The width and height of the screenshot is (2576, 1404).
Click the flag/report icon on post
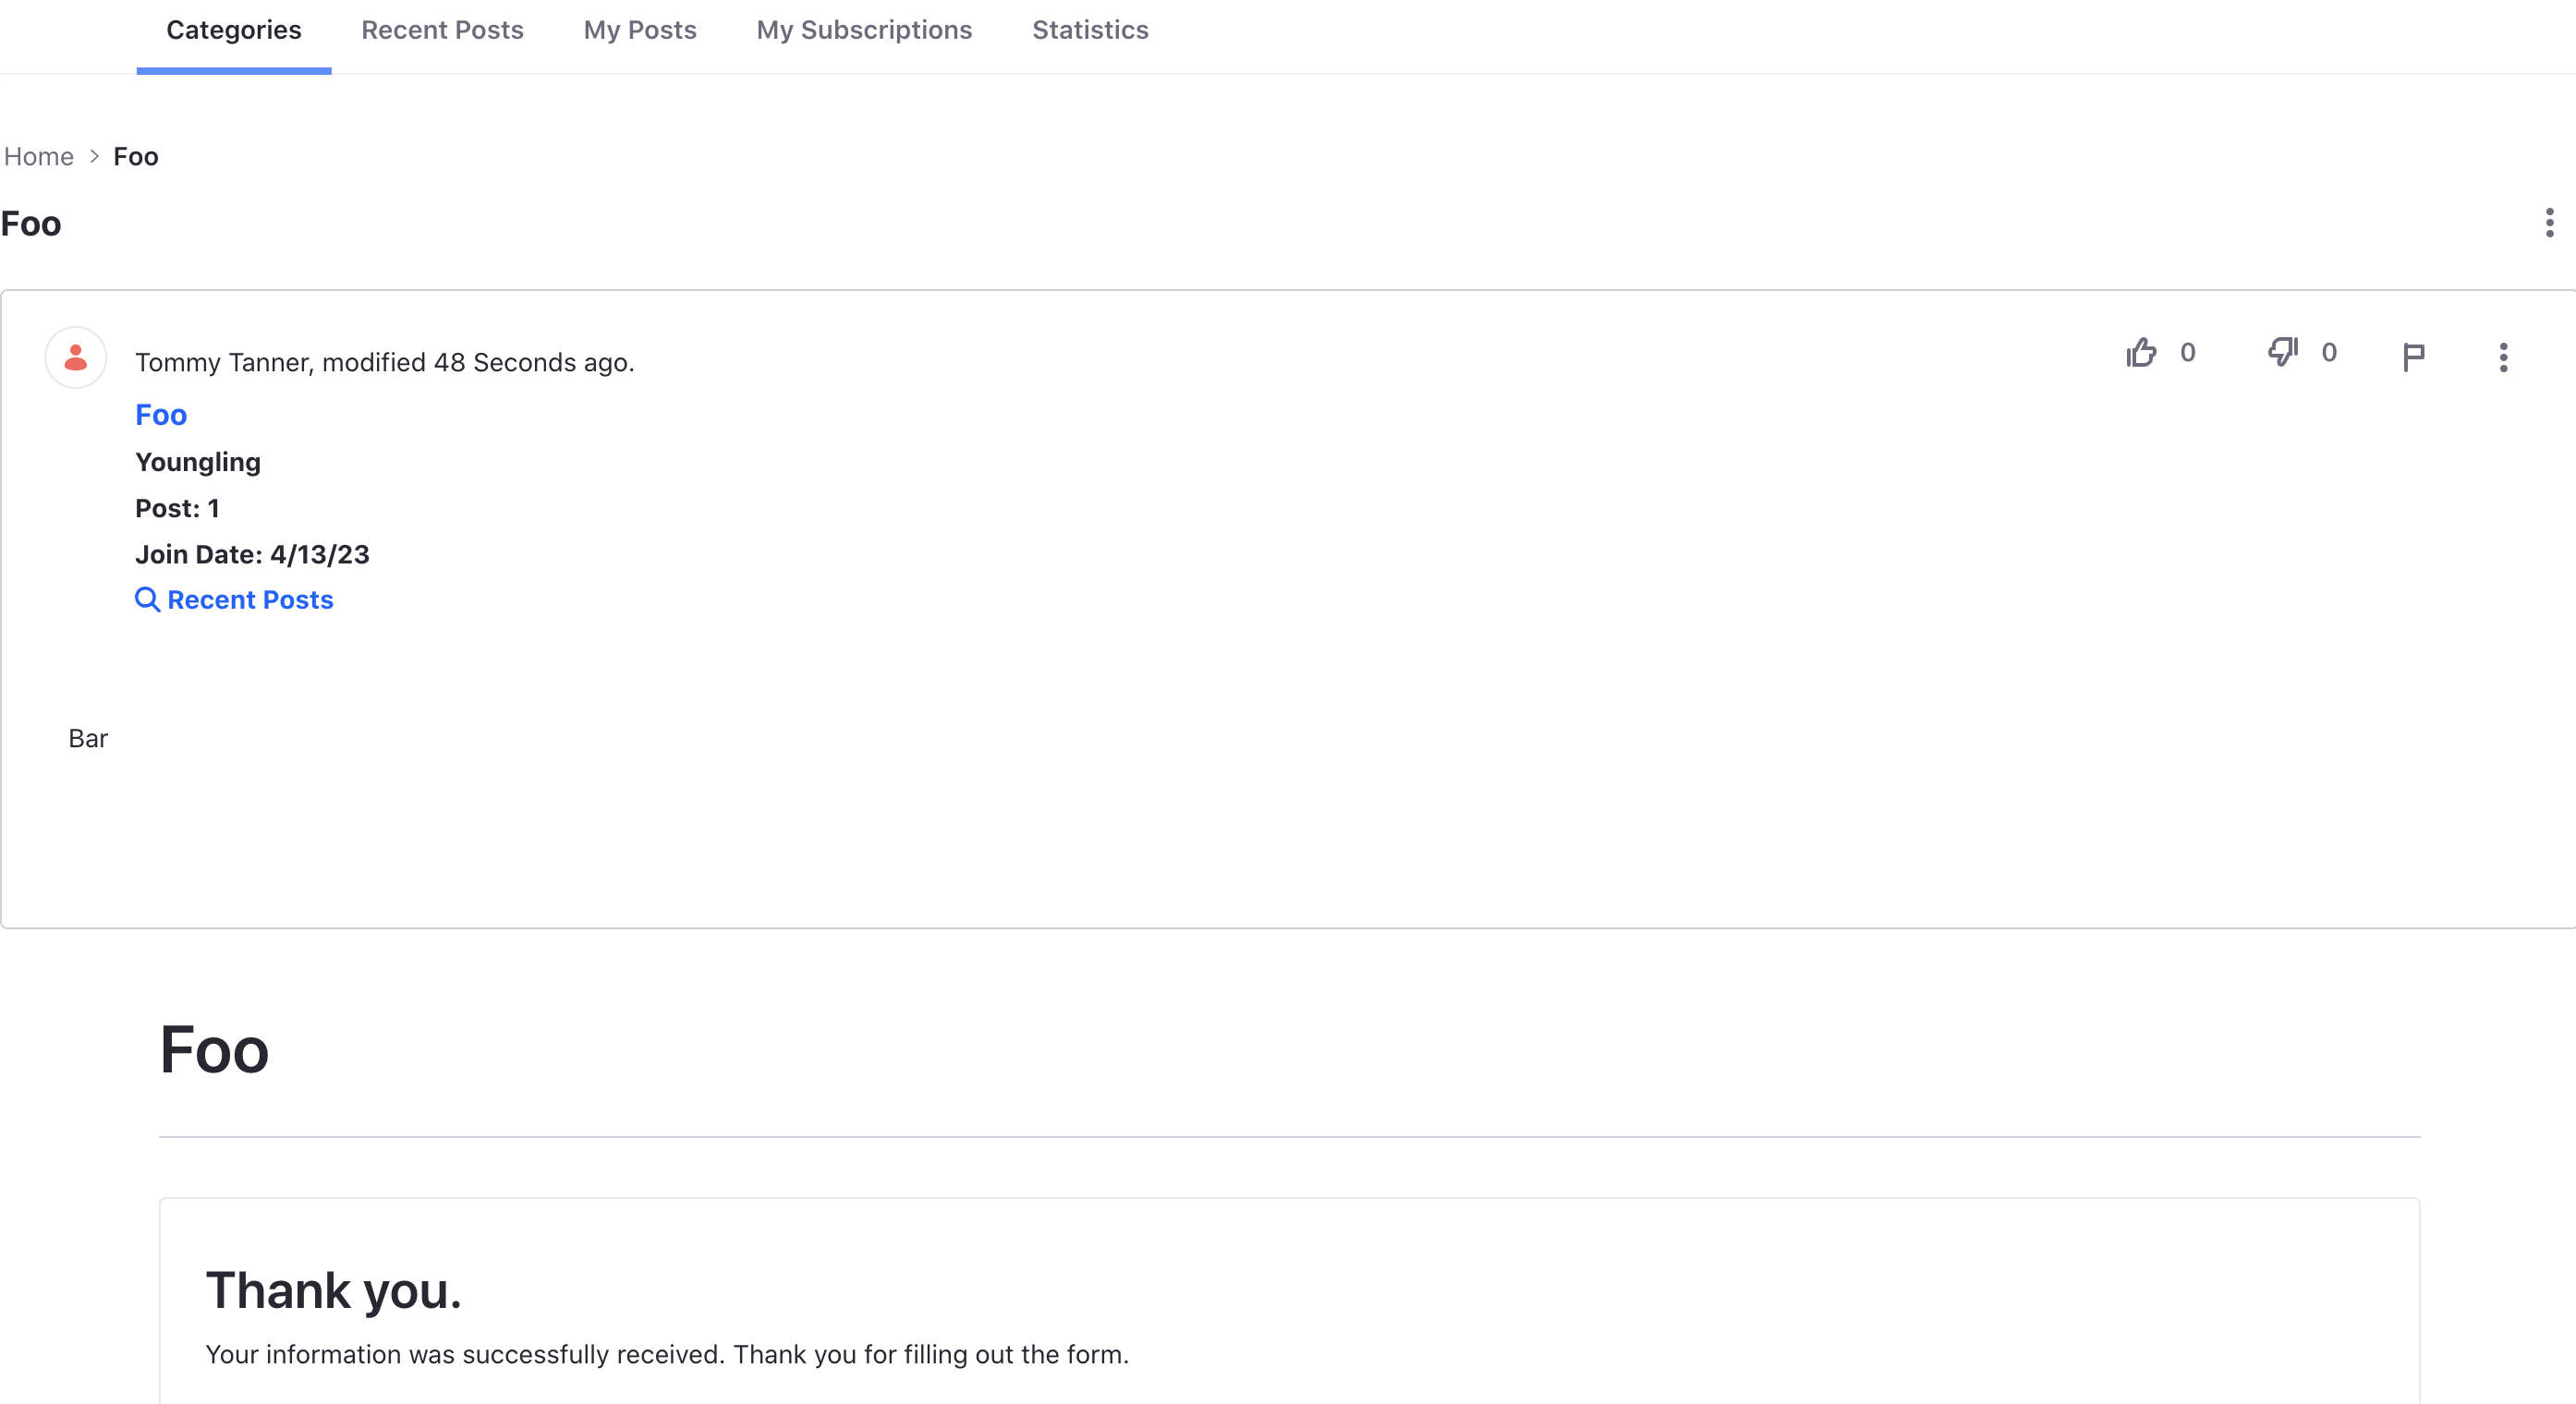(x=2413, y=353)
